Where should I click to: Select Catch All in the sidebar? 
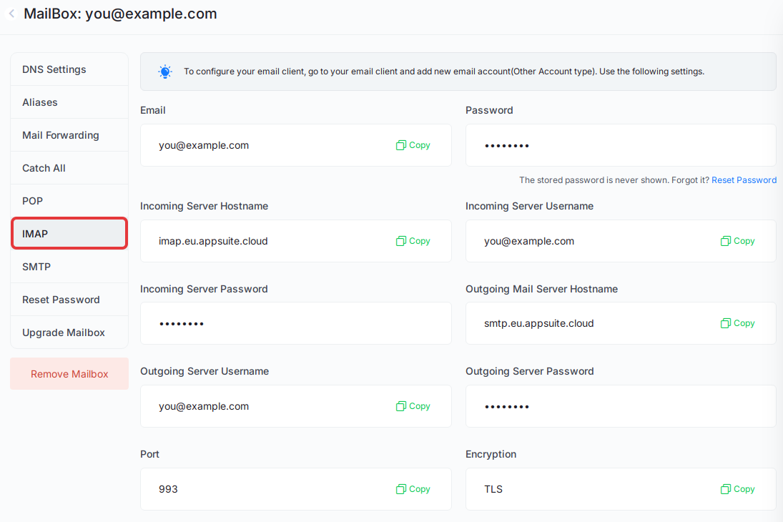[x=69, y=168]
